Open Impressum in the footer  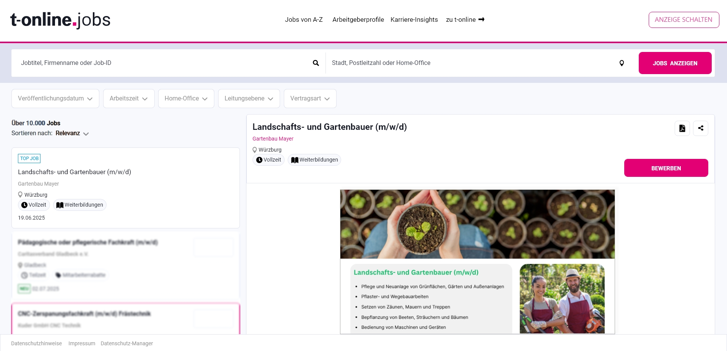tap(82, 343)
